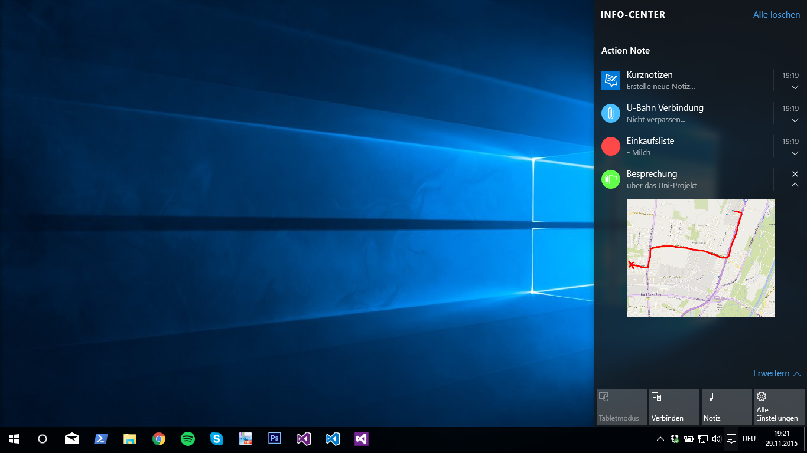Open Alle Einstellungen quick action

point(779,406)
